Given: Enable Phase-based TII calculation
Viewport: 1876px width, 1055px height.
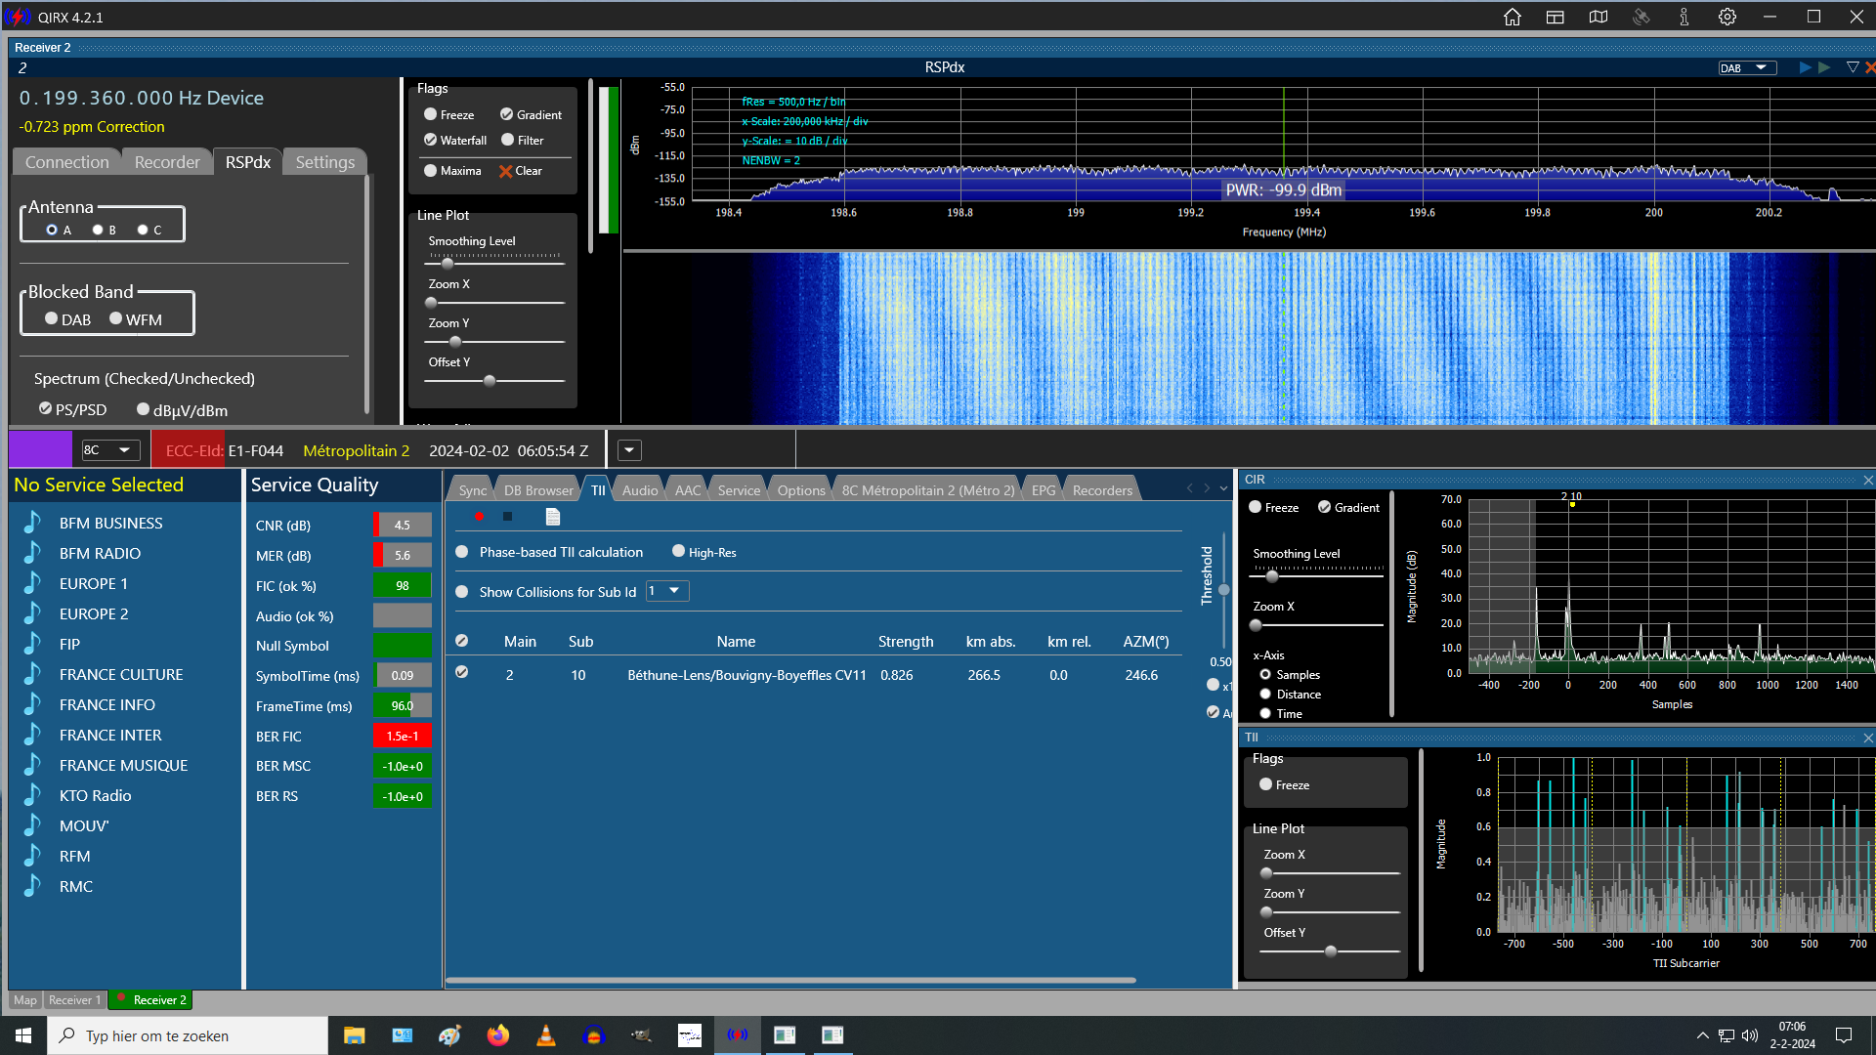Looking at the screenshot, I should [x=462, y=552].
